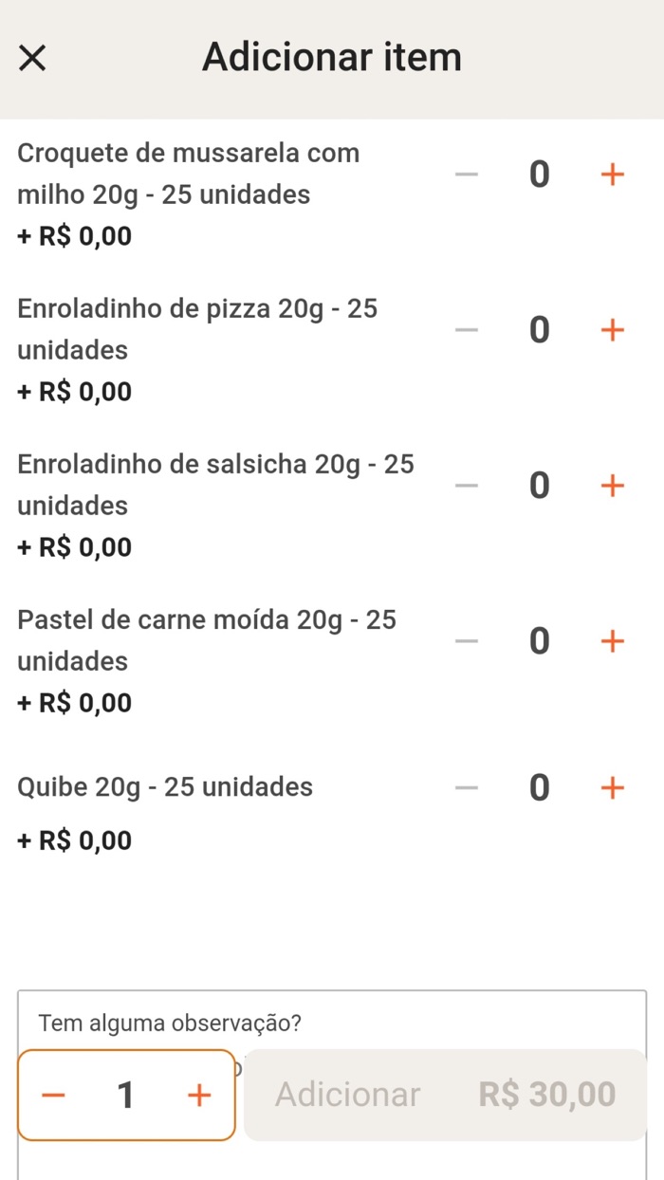Image resolution: width=664 pixels, height=1180 pixels.
Task: Click the plus icon for Enroladinho de pizza
Action: (x=613, y=329)
